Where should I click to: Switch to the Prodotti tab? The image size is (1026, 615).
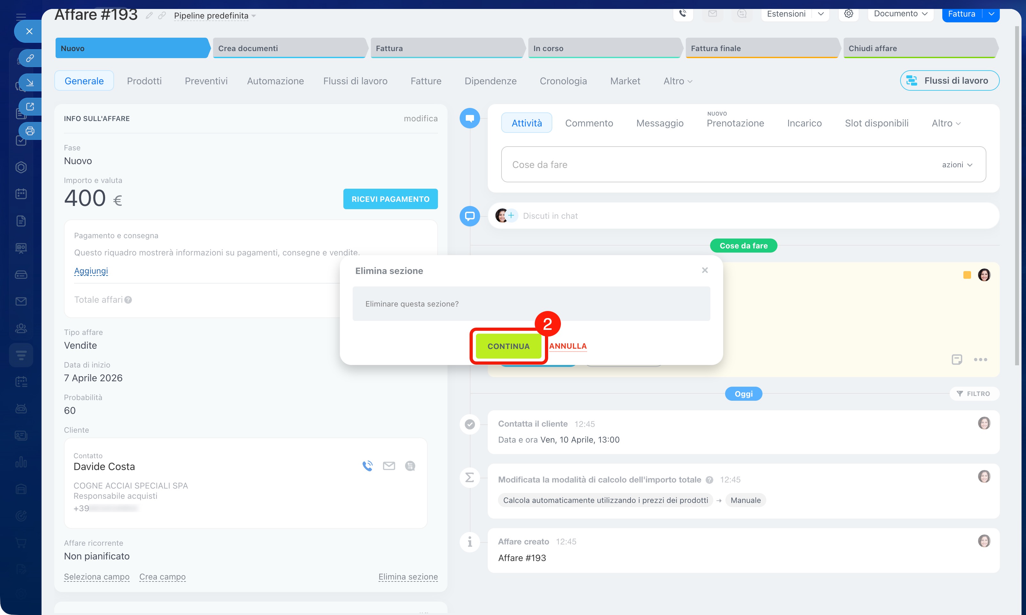pos(144,81)
